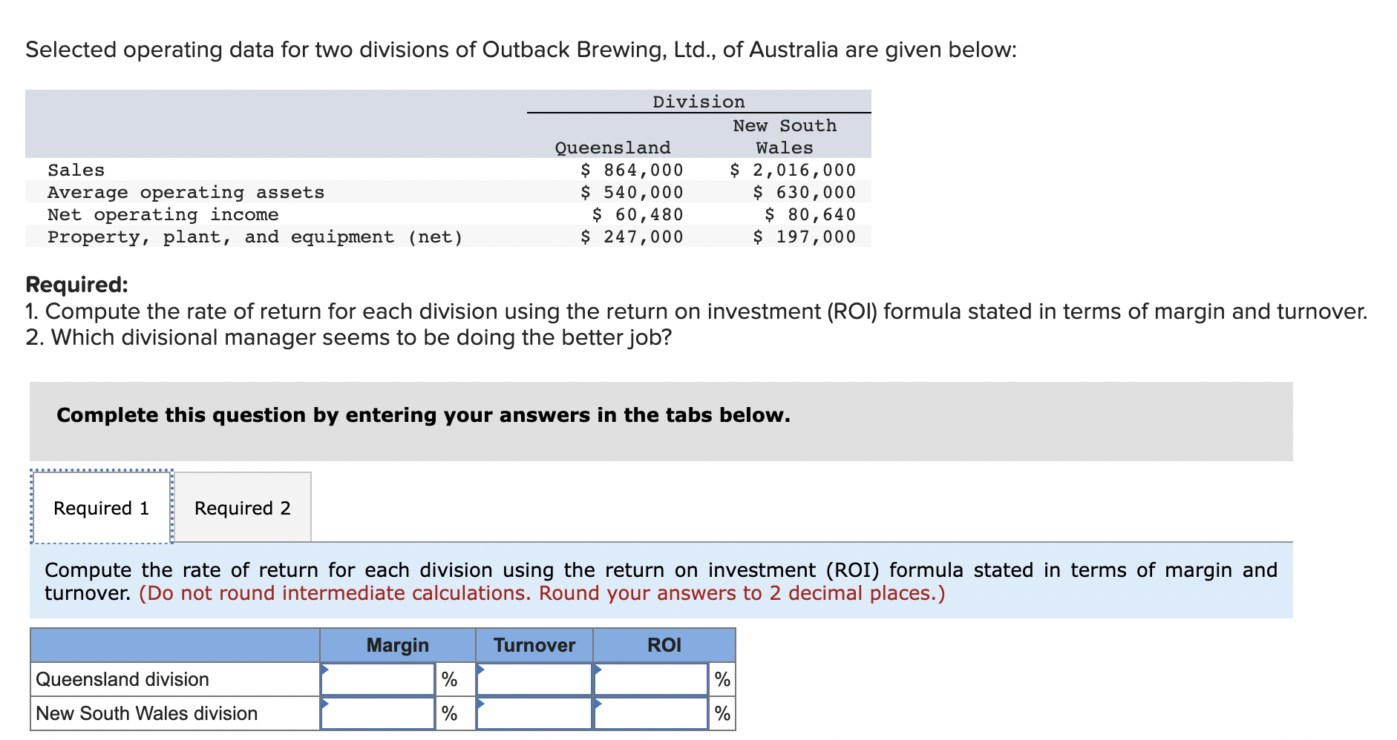Click the corner marker in New South Wales Turnover cell

point(482,705)
